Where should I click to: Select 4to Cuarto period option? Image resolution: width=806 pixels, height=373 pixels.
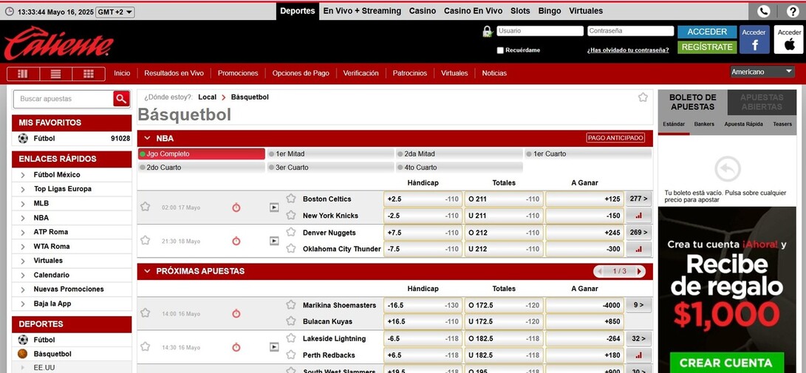point(459,168)
